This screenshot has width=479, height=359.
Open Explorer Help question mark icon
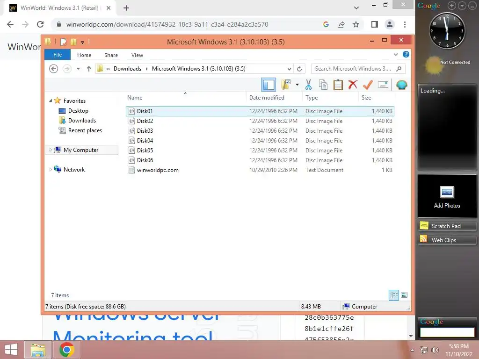(406, 54)
